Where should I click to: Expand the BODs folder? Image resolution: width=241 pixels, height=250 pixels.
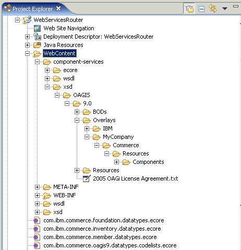77,112
